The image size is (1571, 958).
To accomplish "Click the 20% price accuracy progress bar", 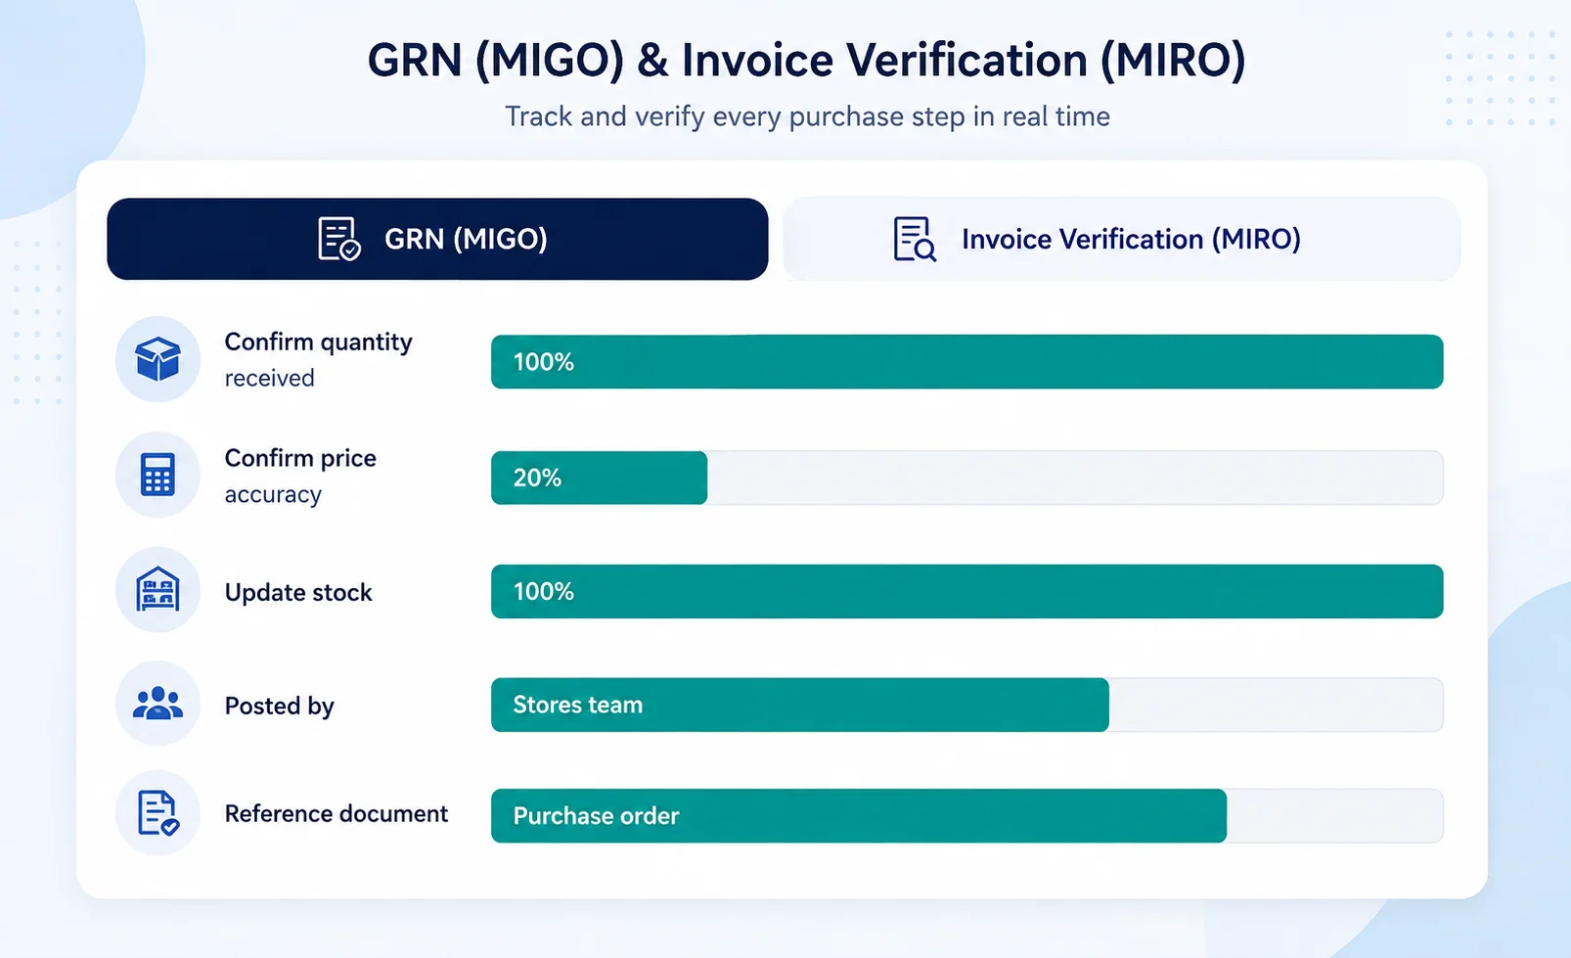I will coord(966,478).
